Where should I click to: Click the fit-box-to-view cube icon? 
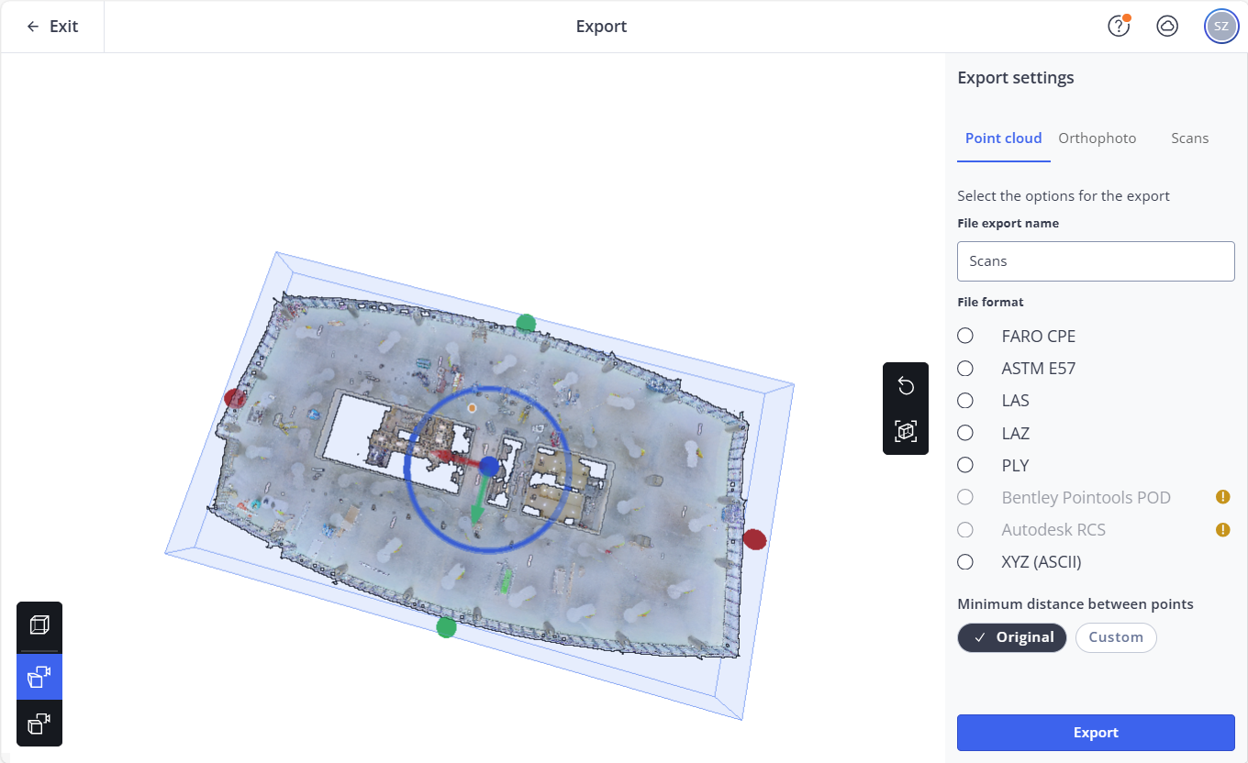[906, 431]
